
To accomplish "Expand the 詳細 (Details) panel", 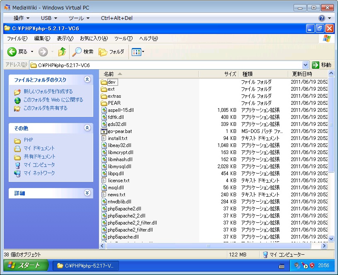I will (x=87, y=193).
